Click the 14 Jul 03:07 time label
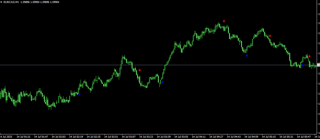Image resolution: width=320 pixels, height=139 pixels. 129,137
